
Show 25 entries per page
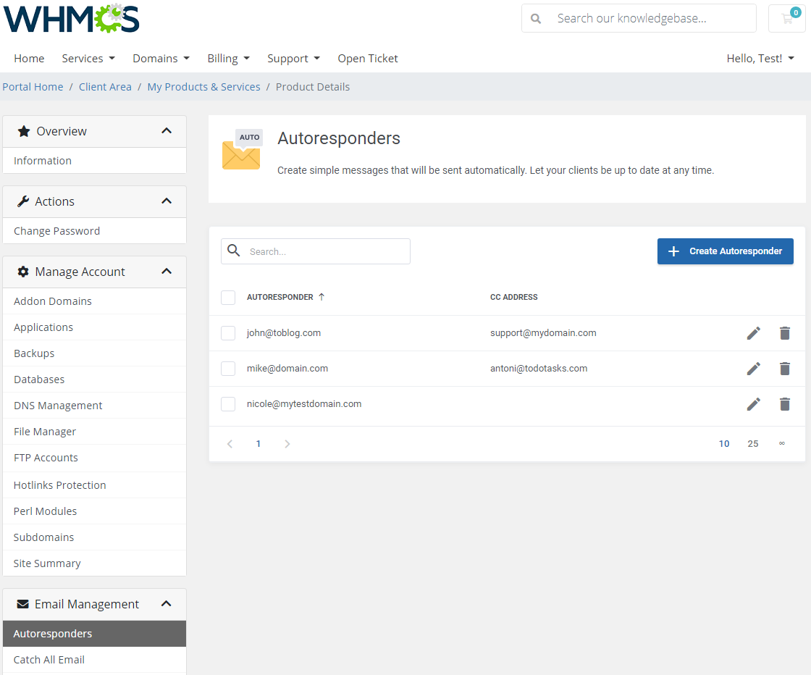pyautogui.click(x=752, y=444)
